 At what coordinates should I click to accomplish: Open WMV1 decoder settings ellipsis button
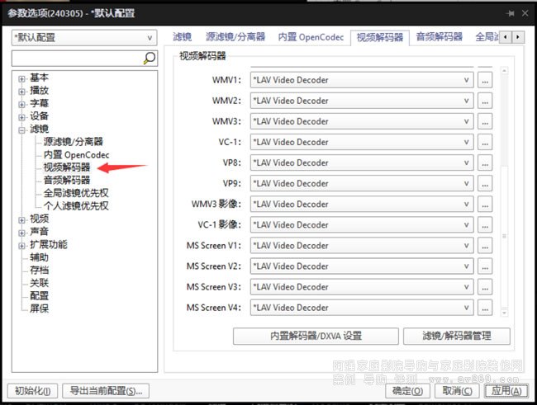(x=485, y=80)
